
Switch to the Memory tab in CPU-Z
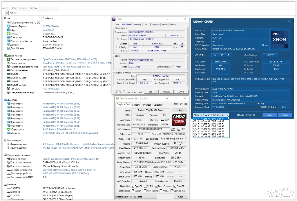(x=137, y=25)
